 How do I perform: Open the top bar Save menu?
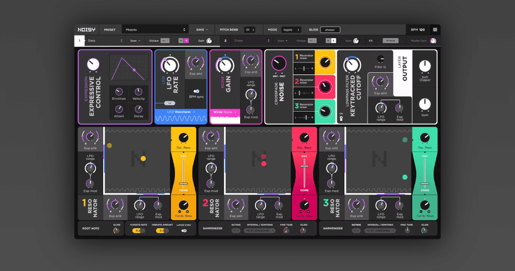click(x=201, y=29)
